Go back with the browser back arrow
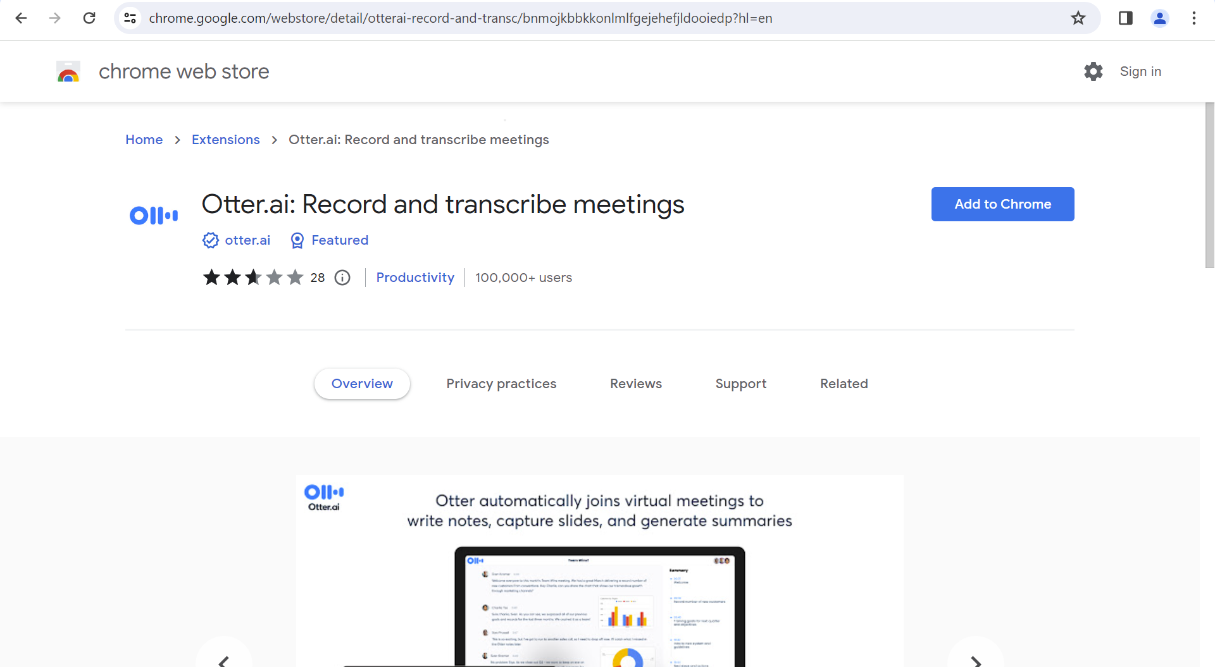Image resolution: width=1215 pixels, height=667 pixels. tap(21, 18)
